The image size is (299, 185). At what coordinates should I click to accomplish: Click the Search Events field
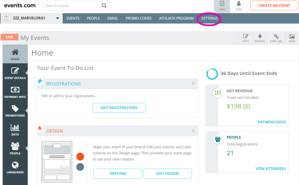pos(76,6)
